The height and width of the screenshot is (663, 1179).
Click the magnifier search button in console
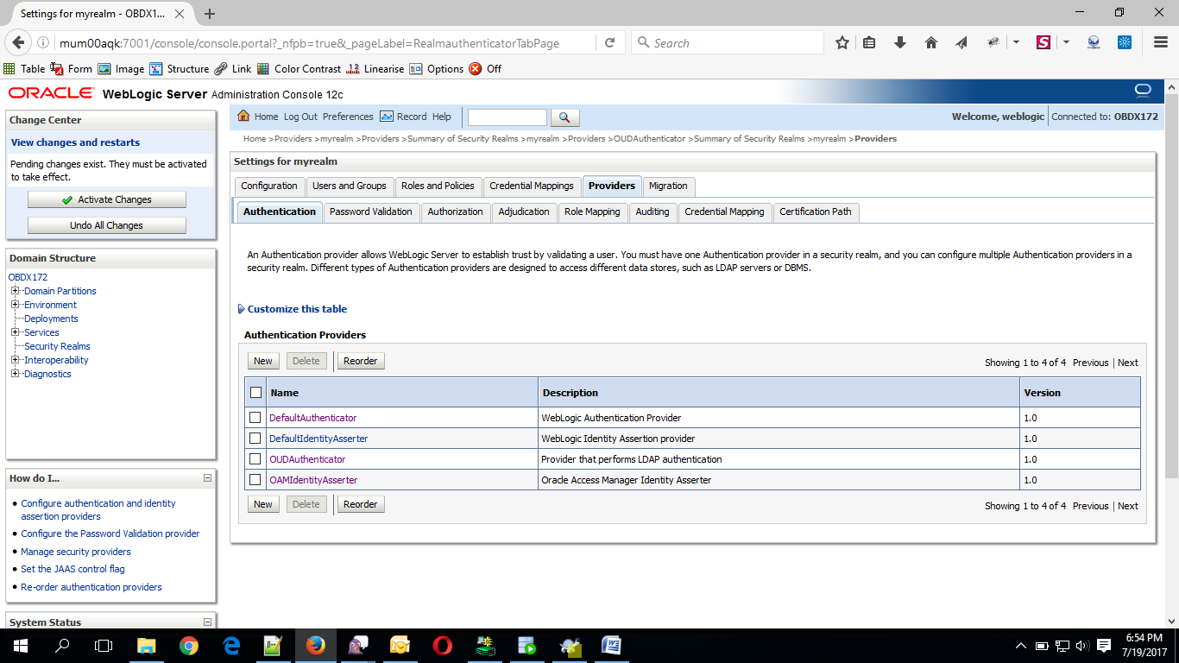pyautogui.click(x=564, y=117)
